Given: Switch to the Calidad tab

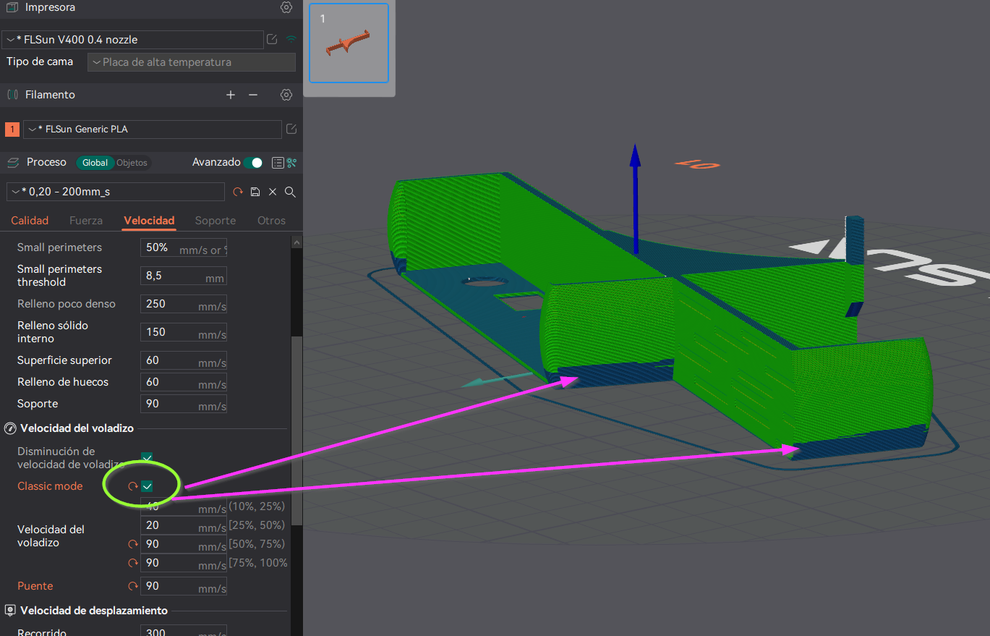Looking at the screenshot, I should pos(29,220).
